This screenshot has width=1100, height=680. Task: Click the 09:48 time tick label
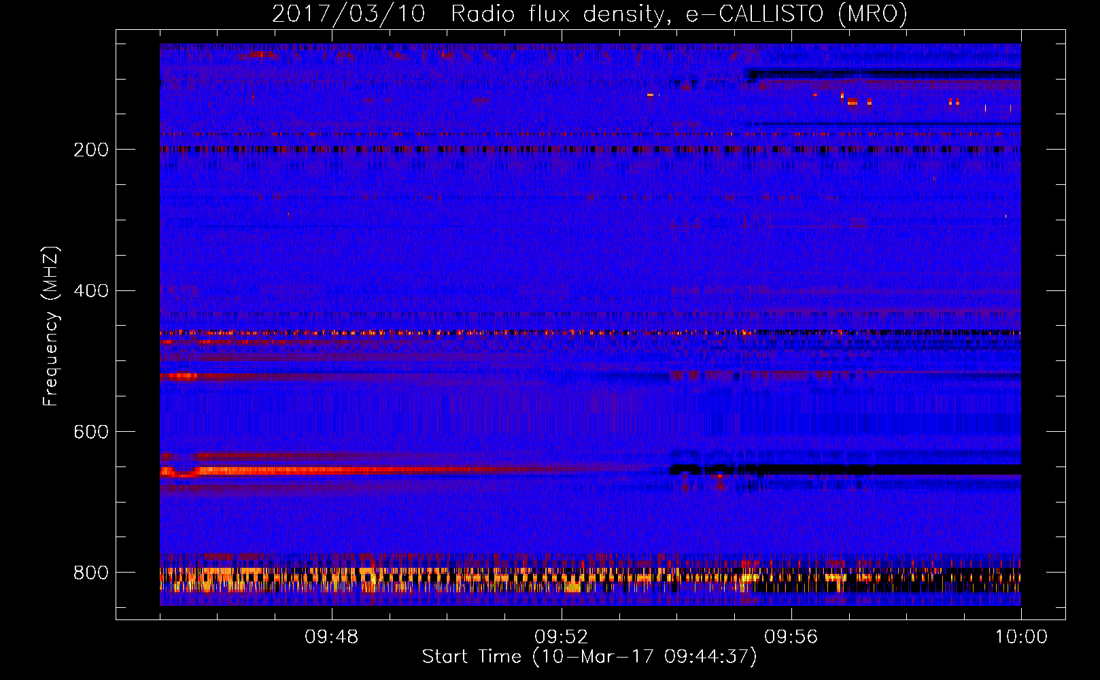click(332, 637)
